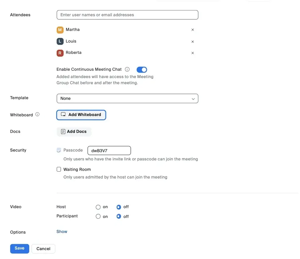Select Host video off radio button
Screen dimensions: 300x259
119,207
